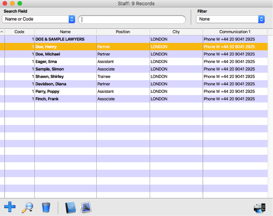Click the trash can delete icon
Viewport: 273px width, 216px height.
coord(46,207)
